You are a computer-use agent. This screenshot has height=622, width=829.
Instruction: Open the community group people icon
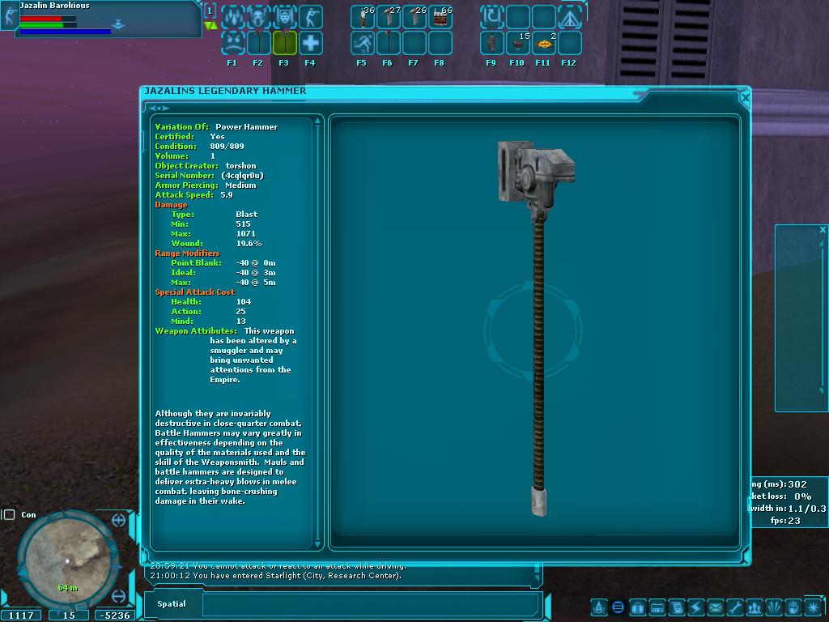click(x=755, y=607)
